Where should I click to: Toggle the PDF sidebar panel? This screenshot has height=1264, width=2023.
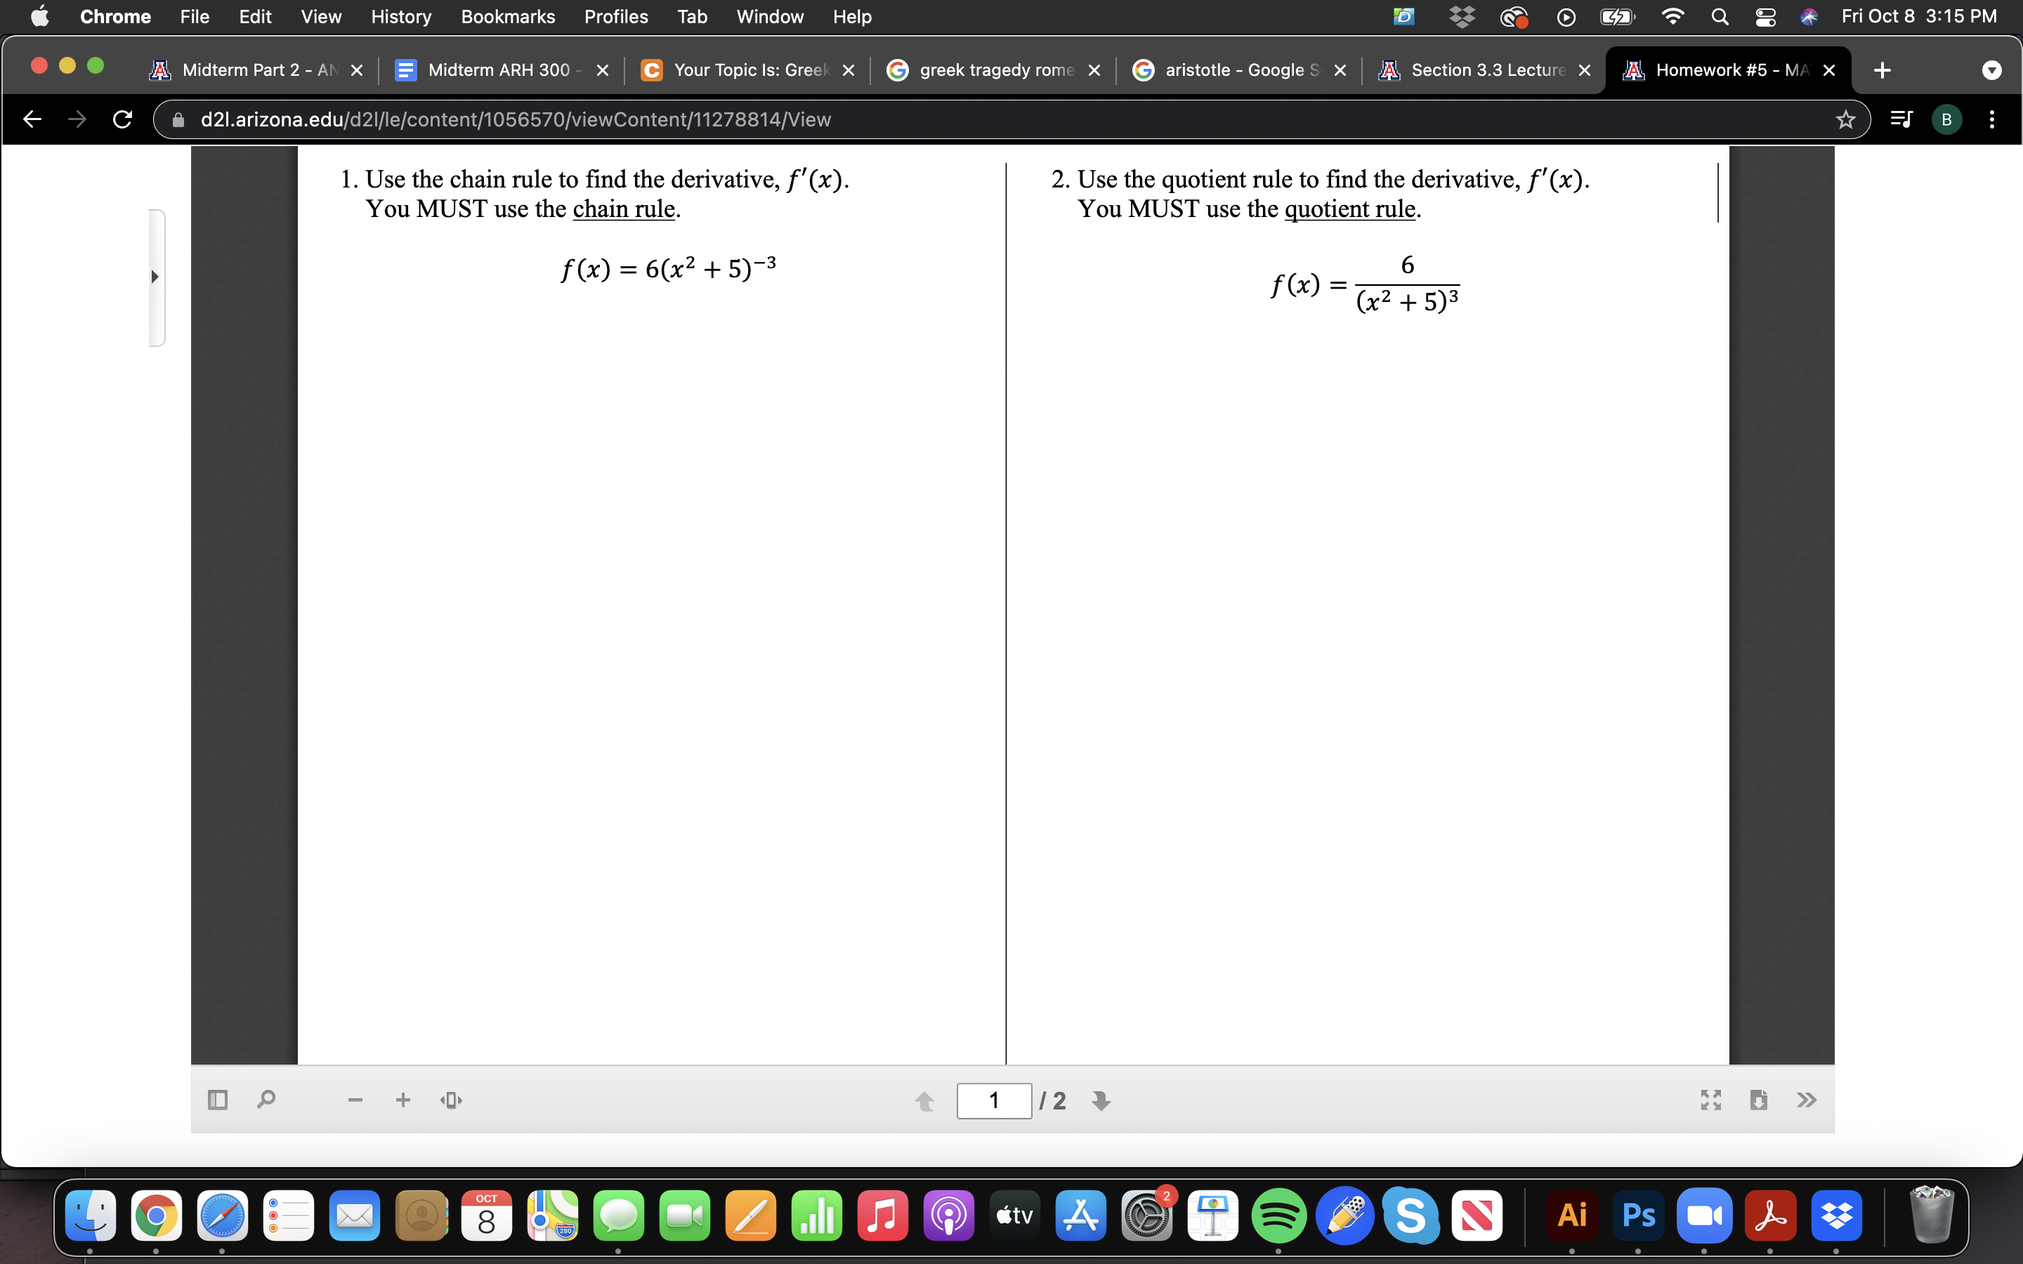[x=216, y=1099]
